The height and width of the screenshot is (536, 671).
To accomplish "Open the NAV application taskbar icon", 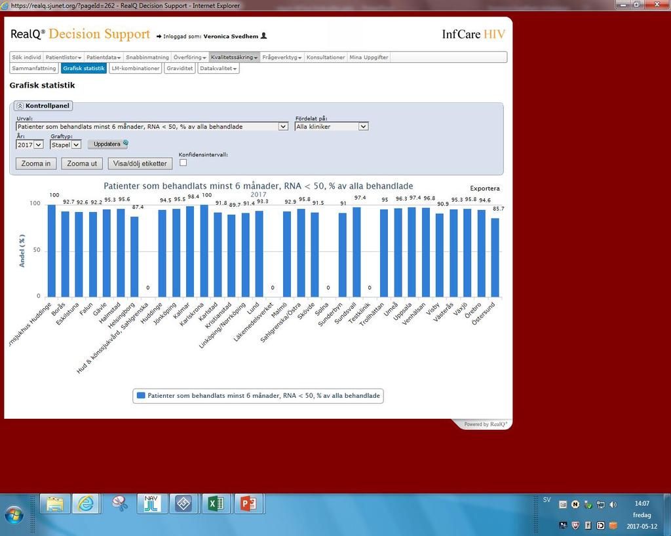I will click(151, 504).
